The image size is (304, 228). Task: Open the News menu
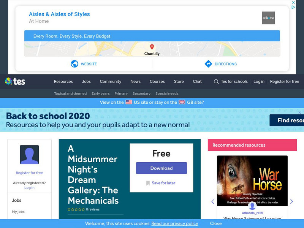[135, 81]
